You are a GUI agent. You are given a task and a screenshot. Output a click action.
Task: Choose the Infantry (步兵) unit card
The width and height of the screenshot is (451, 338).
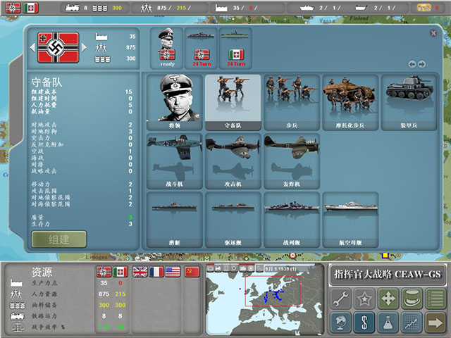click(x=291, y=102)
